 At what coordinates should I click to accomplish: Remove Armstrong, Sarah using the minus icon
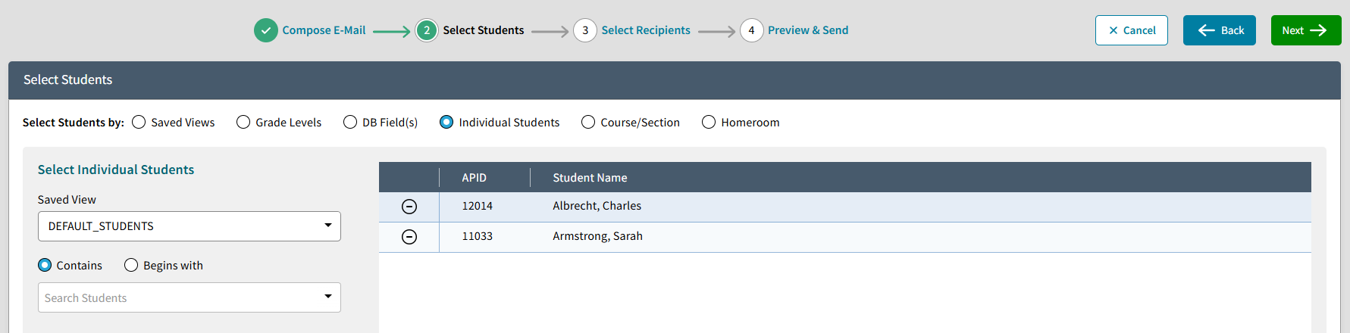tap(409, 237)
